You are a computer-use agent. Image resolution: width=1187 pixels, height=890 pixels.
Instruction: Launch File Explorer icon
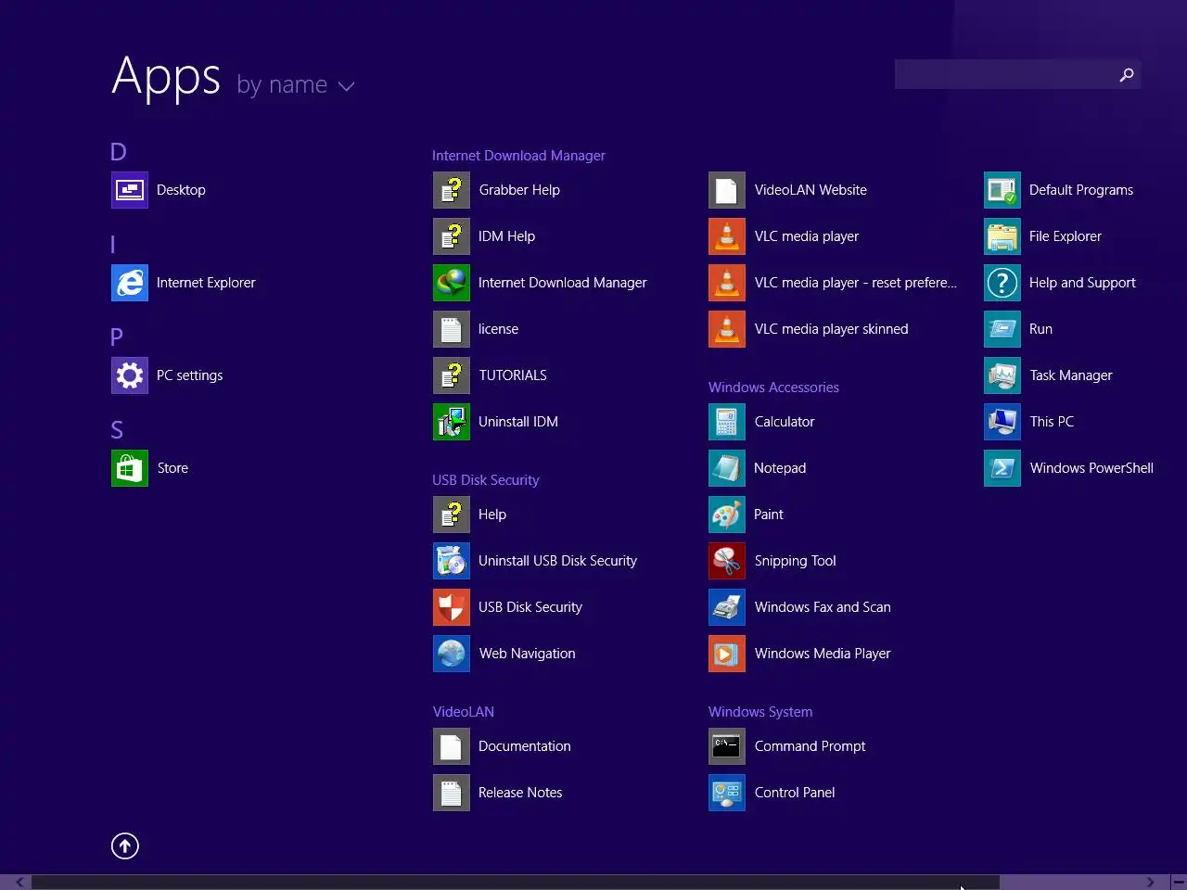pyautogui.click(x=1002, y=236)
